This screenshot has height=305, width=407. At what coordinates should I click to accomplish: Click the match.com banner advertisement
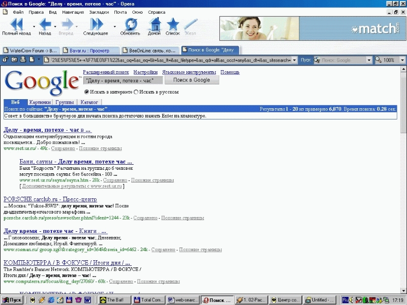coord(313,28)
